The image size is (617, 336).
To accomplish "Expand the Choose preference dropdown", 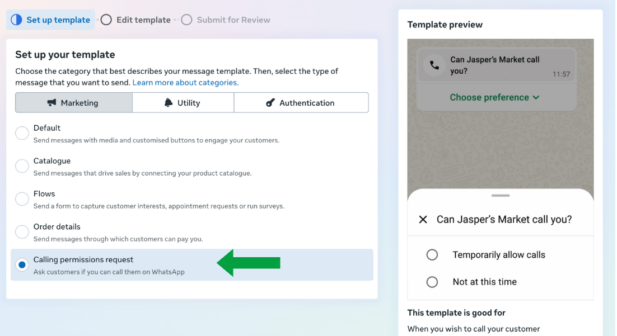I will tap(494, 97).
